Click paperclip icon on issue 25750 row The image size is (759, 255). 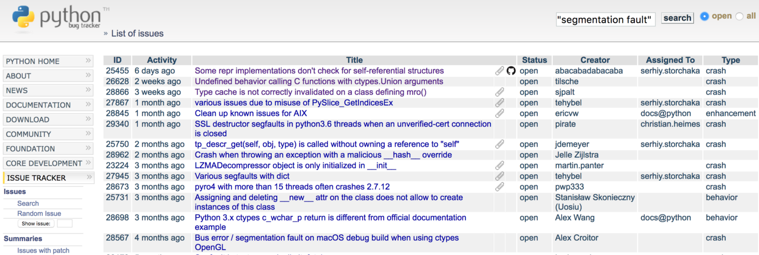500,144
